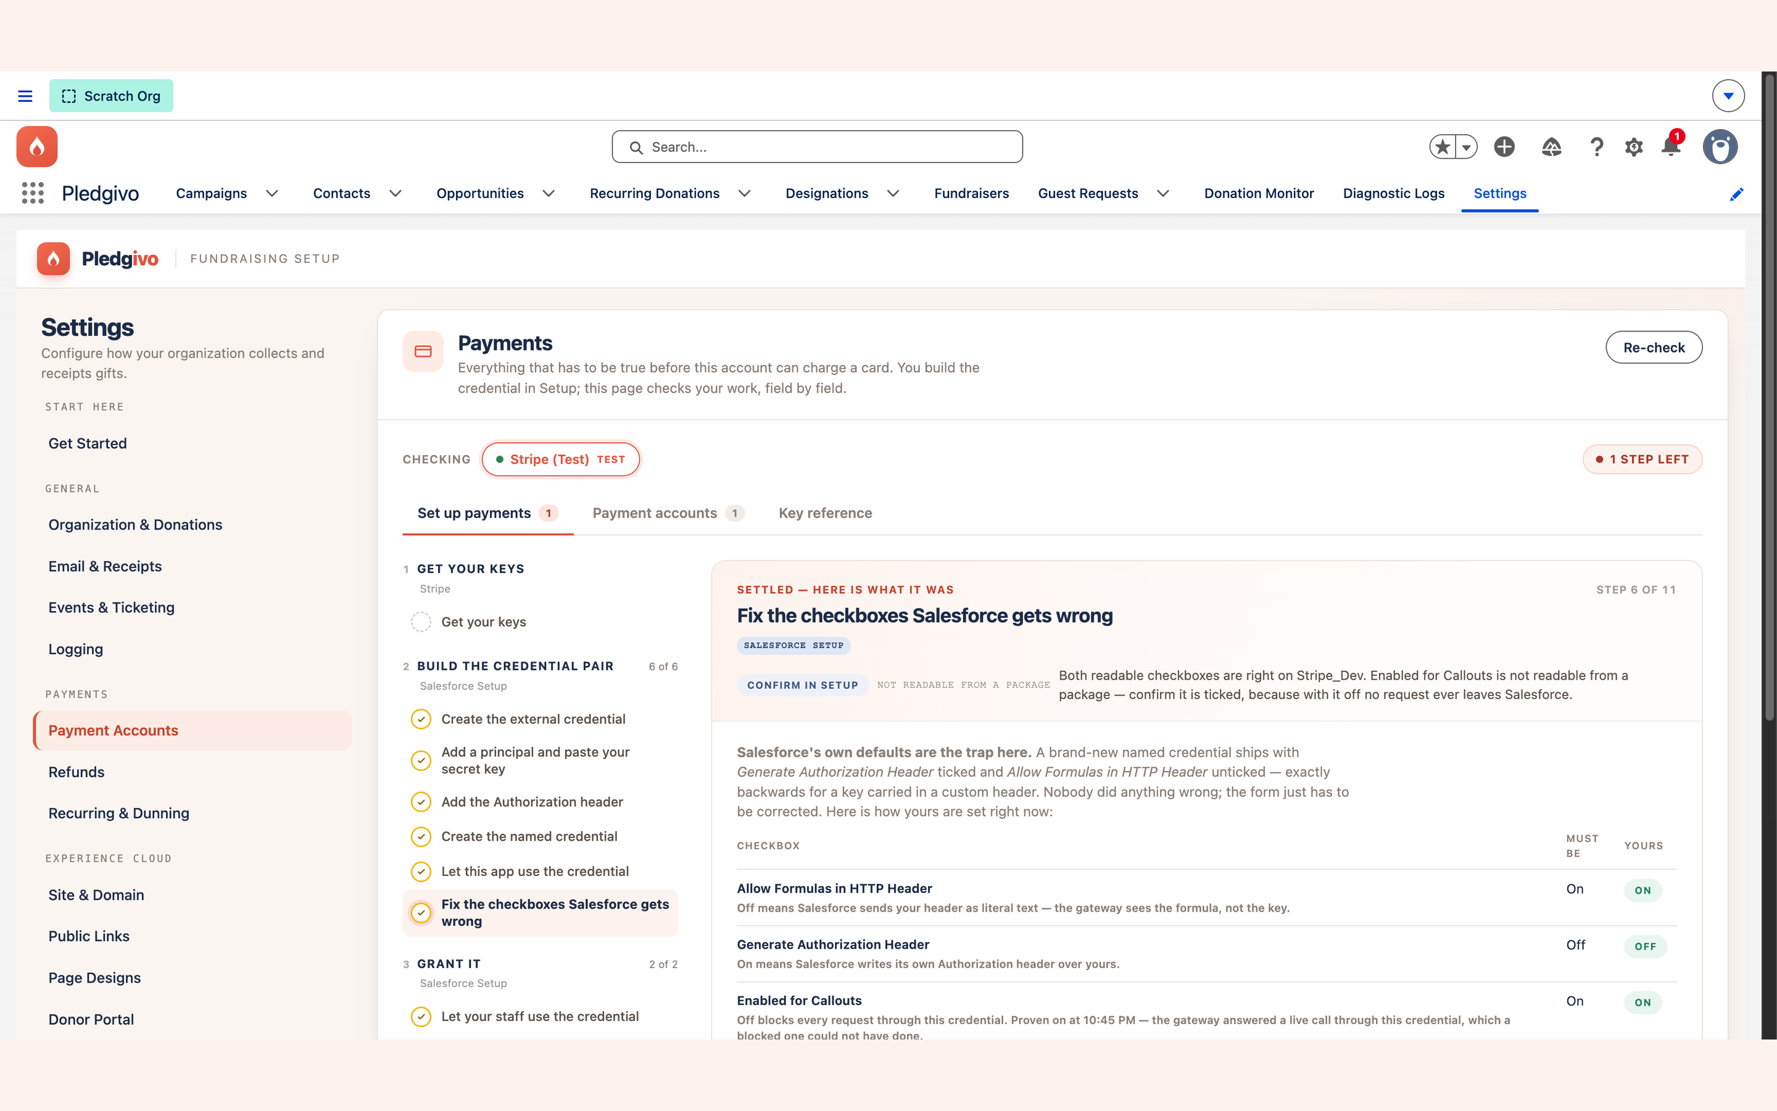This screenshot has width=1777, height=1111.
Task: Click the Confirm in Setup pill
Action: tap(803, 685)
